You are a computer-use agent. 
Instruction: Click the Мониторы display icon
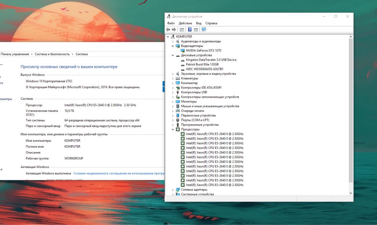click(178, 102)
